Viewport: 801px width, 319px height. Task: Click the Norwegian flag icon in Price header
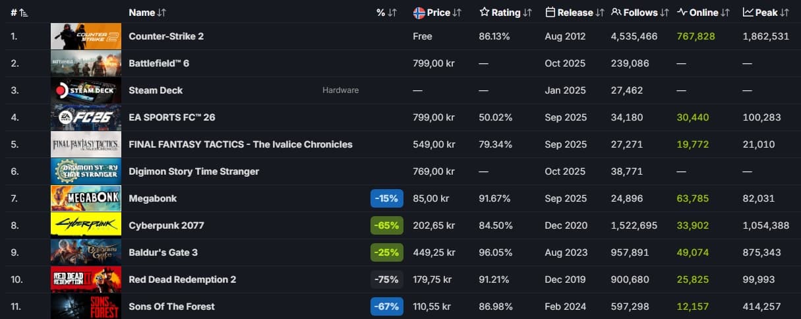point(419,13)
